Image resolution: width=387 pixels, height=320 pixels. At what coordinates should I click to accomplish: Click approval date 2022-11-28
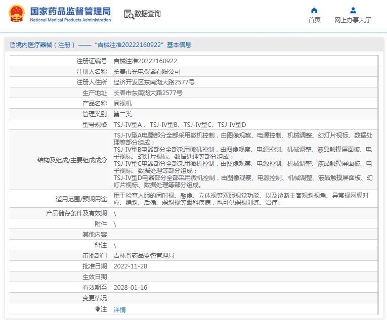131,266
